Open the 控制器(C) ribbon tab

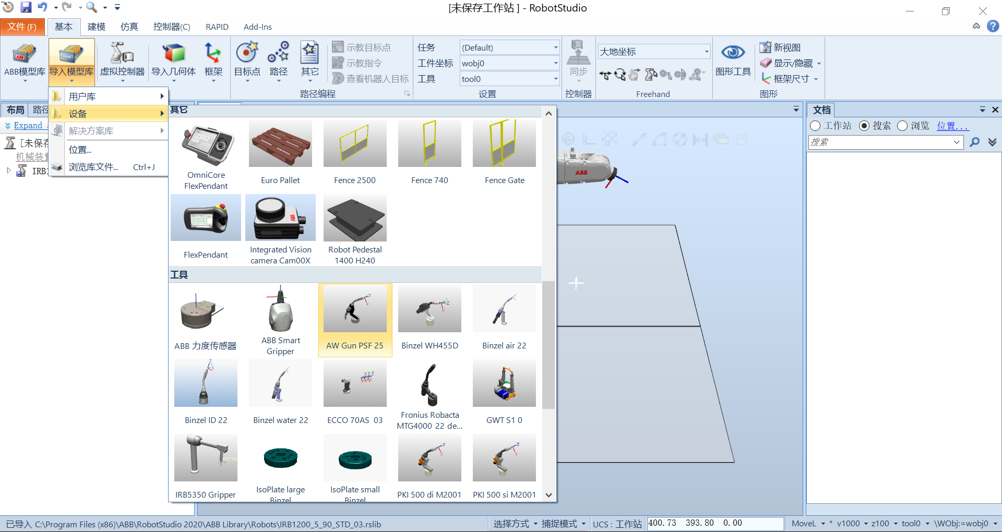coord(172,27)
